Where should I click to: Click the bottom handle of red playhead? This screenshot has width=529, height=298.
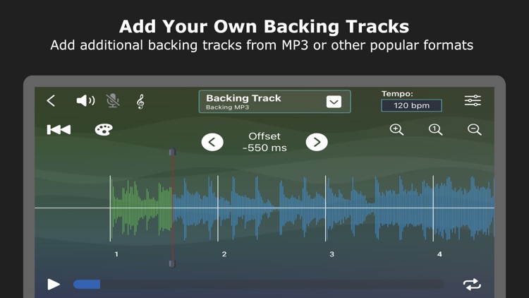pyautogui.click(x=172, y=263)
